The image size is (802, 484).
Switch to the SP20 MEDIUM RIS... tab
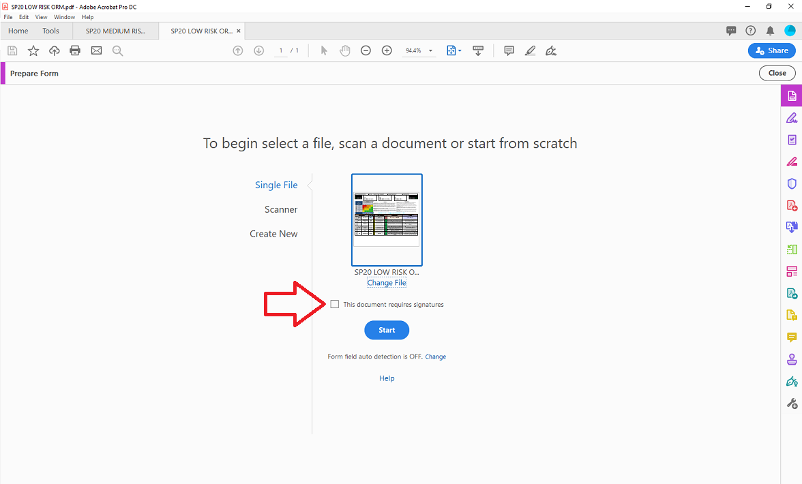click(x=116, y=31)
